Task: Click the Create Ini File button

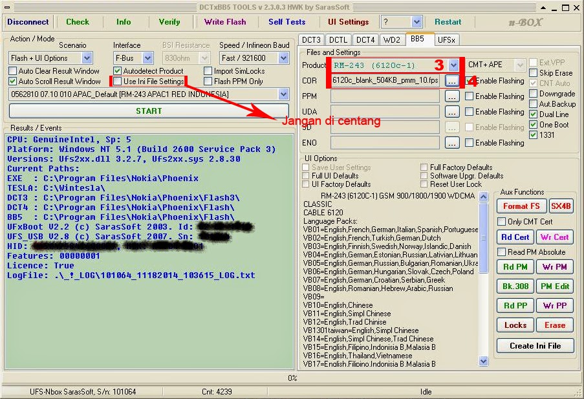Action: click(535, 346)
